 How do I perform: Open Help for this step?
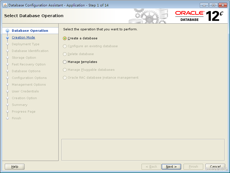[x=15, y=167]
